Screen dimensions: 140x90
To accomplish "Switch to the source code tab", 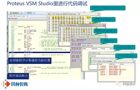I will 30,13.
